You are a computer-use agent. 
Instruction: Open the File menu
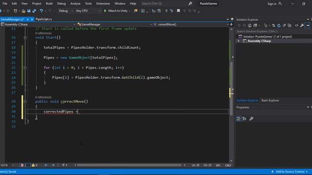5,3
